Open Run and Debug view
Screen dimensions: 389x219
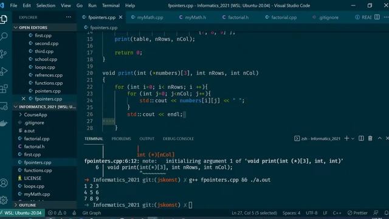(4, 71)
